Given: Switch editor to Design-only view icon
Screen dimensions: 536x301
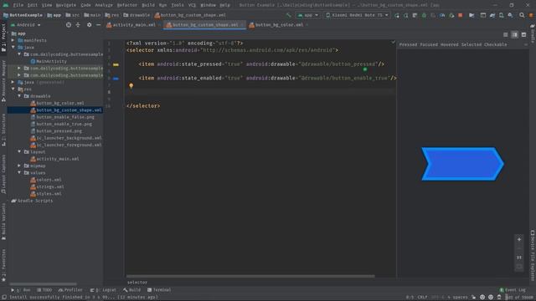Looking at the screenshot, I should (523, 35).
